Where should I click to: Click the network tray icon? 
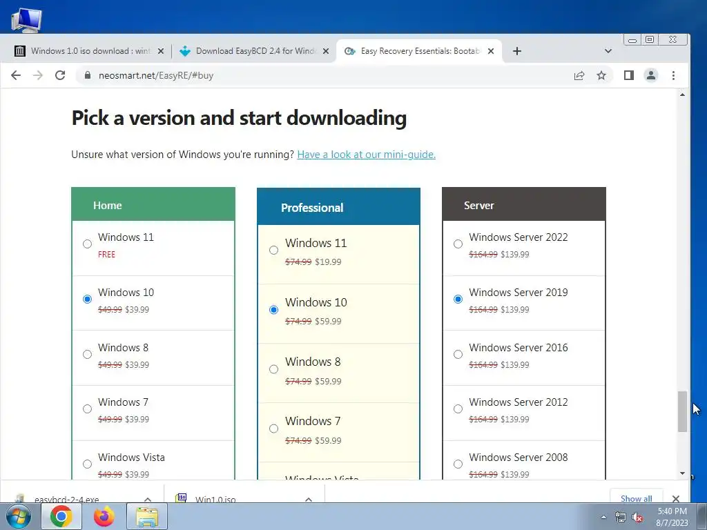[621, 518]
